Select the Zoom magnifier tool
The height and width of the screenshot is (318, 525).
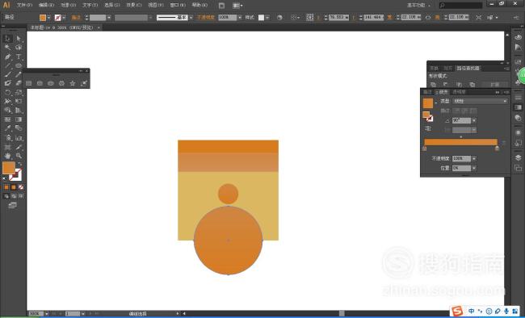[19, 156]
